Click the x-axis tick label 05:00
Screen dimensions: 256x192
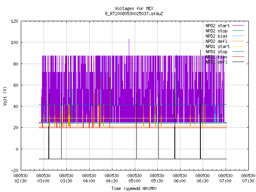[x=134, y=181]
